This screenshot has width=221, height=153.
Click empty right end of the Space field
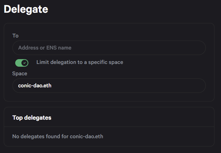coord(180,86)
